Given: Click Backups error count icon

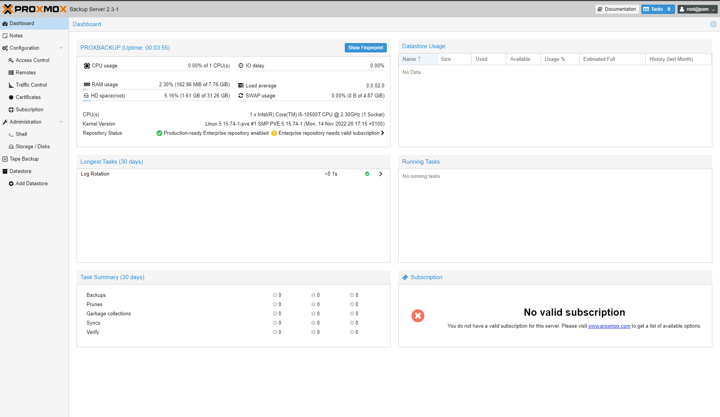Looking at the screenshot, I should tap(275, 295).
